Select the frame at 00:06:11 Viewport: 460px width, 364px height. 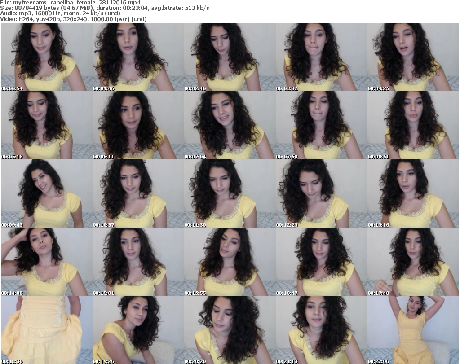[x=138, y=125]
